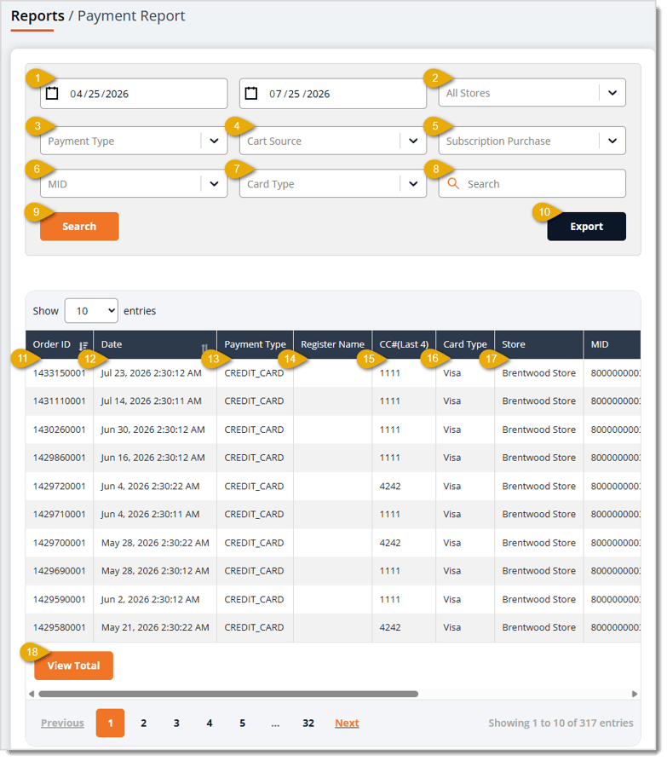Go to pagination page 2
Viewport: 667px width, 761px height.
(x=144, y=723)
